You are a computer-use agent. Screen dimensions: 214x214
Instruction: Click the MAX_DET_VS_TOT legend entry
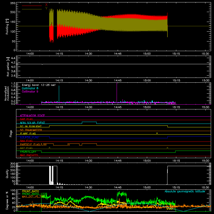pos(33,197)
